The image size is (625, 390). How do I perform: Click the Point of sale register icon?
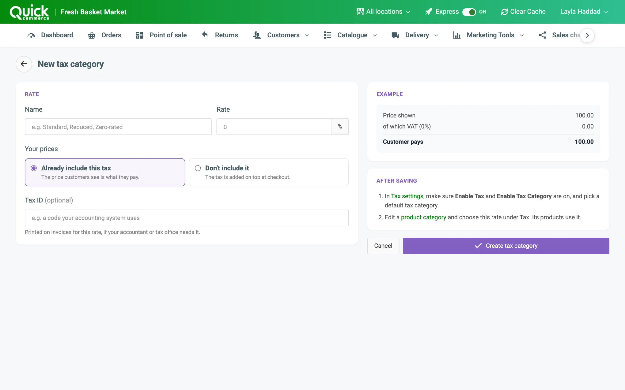pyautogui.click(x=139, y=35)
